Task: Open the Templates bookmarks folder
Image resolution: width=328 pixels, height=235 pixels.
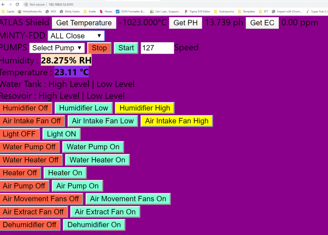Action: pos(246,11)
